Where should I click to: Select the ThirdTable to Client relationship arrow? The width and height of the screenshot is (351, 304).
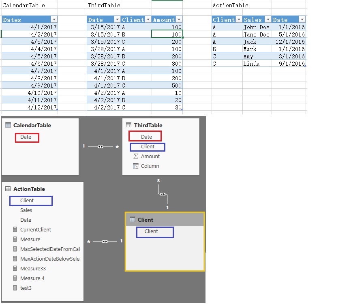pos(163,194)
